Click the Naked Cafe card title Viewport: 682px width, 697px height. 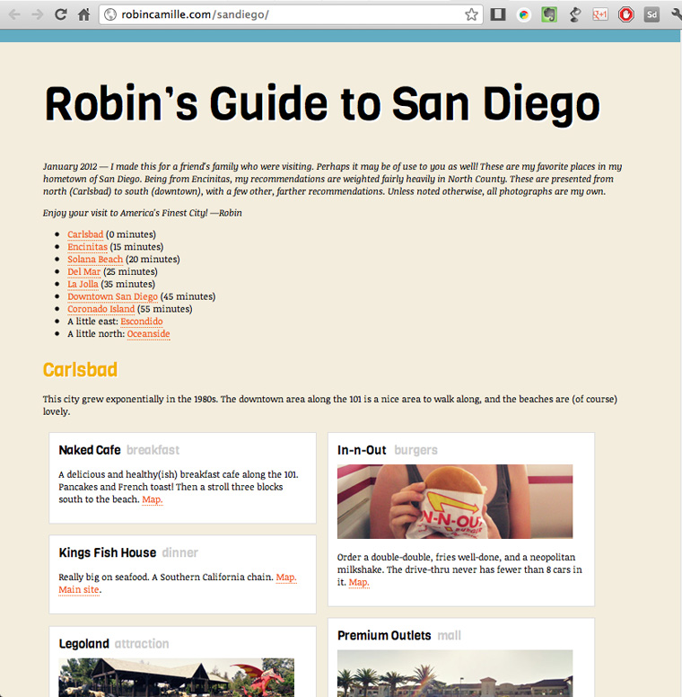tap(90, 450)
